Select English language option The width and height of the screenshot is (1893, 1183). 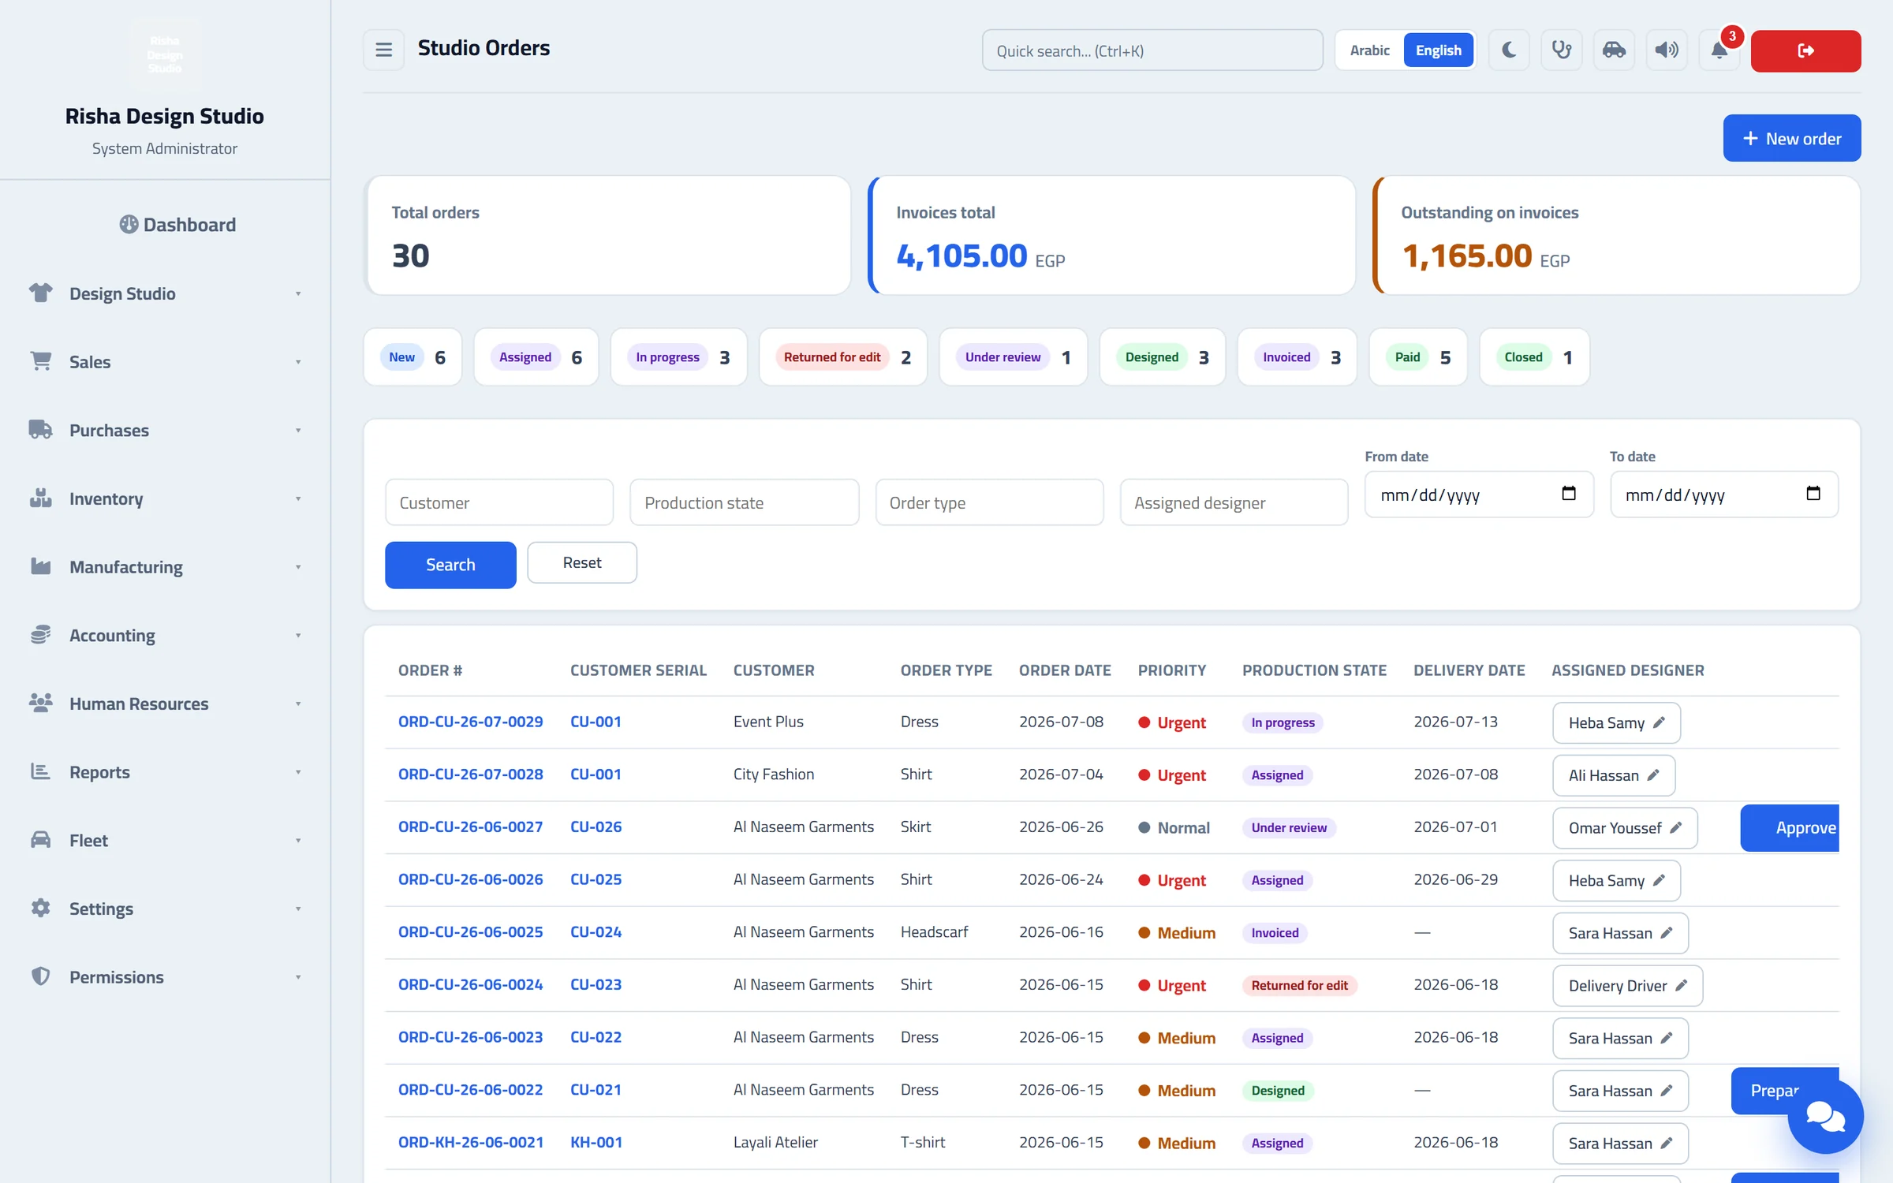1438,50
